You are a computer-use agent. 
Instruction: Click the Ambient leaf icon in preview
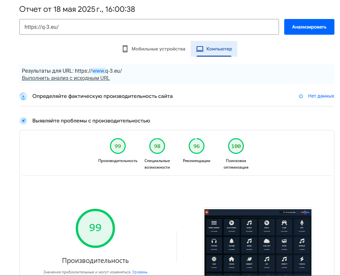click(249, 259)
